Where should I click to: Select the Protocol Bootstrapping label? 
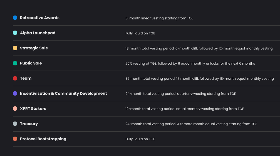43,139
